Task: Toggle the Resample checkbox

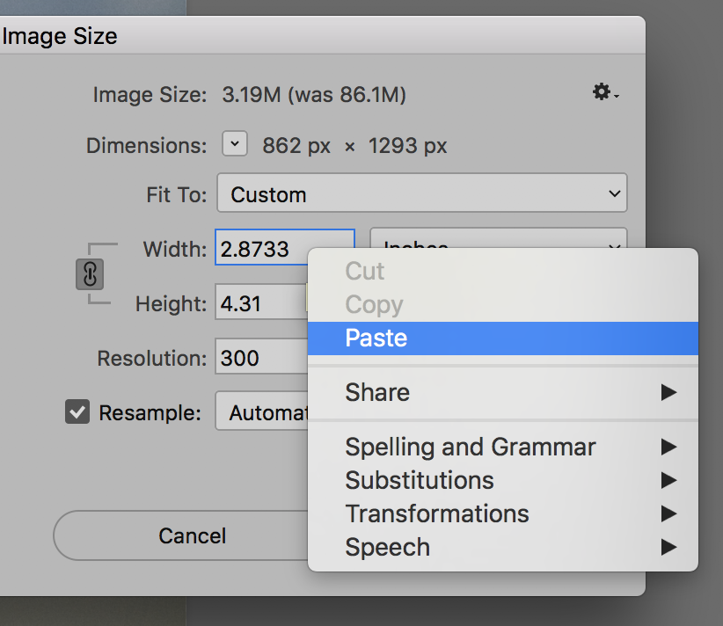Action: (77, 411)
